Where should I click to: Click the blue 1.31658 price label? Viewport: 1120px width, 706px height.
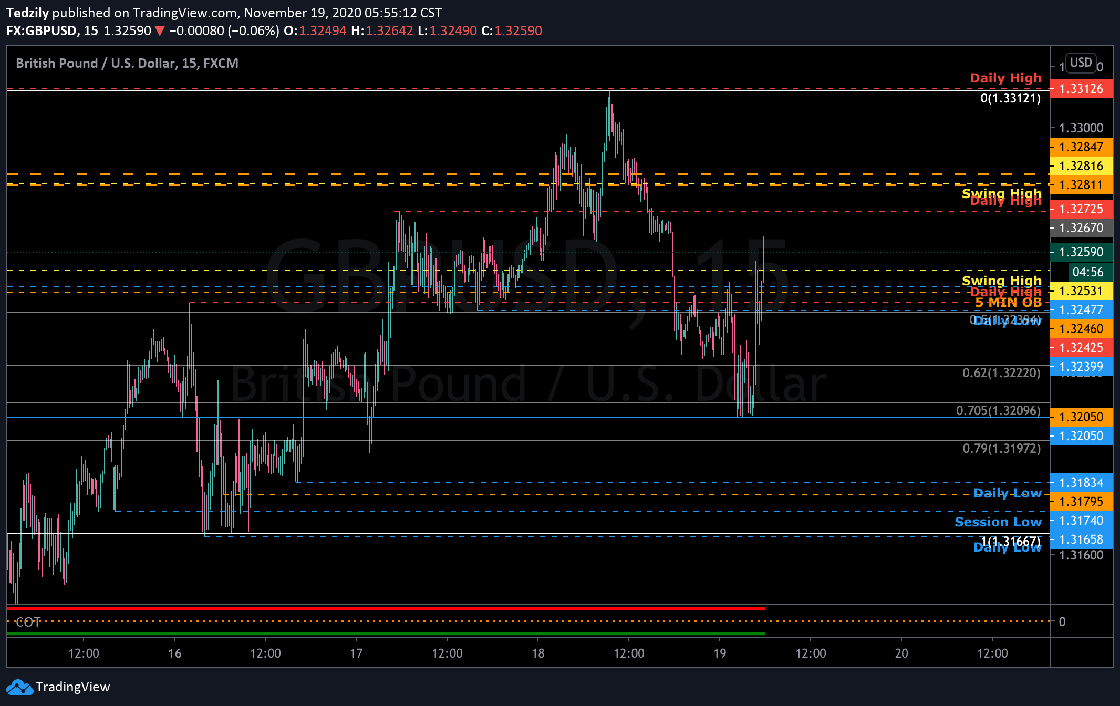click(1081, 539)
